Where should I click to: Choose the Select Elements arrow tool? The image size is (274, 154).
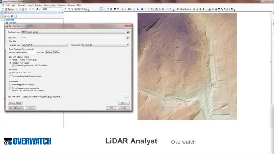138,9
